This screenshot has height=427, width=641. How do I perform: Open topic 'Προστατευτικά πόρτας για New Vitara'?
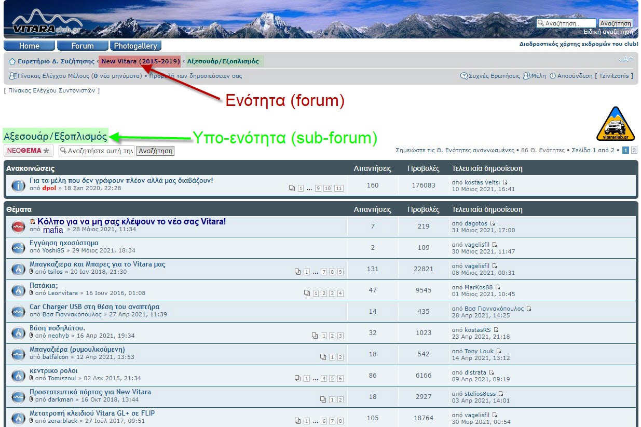[x=90, y=392]
